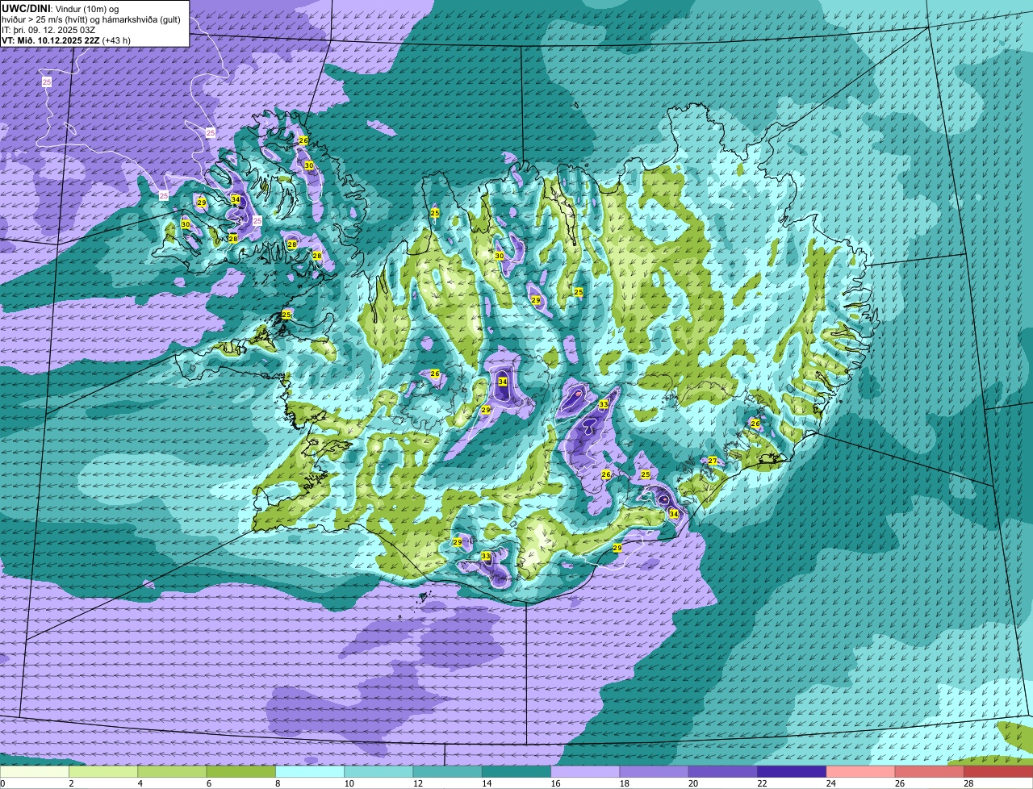Screen dimensions: 1033x789
Task: Select the 2–4 m/s light green legend swatch
Action: (103, 772)
